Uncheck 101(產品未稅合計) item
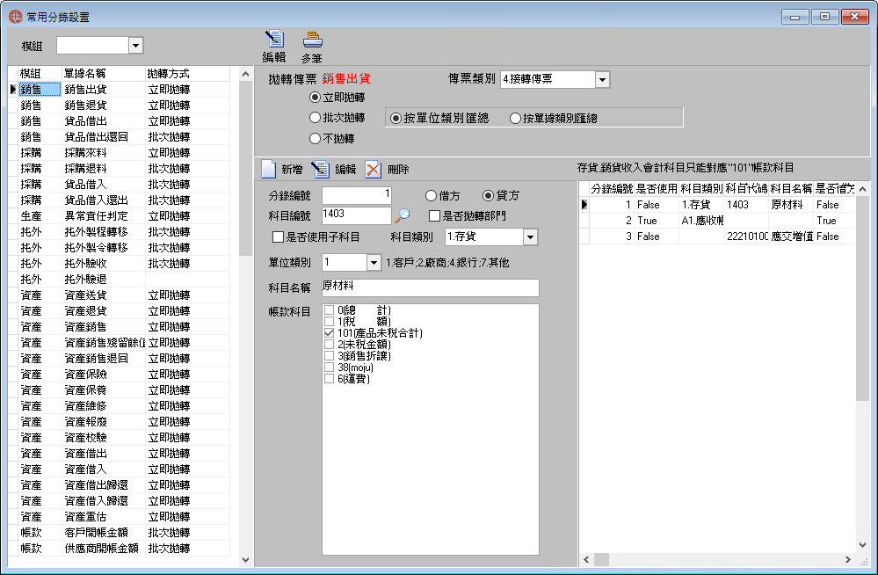The height and width of the screenshot is (575, 878). [x=330, y=333]
